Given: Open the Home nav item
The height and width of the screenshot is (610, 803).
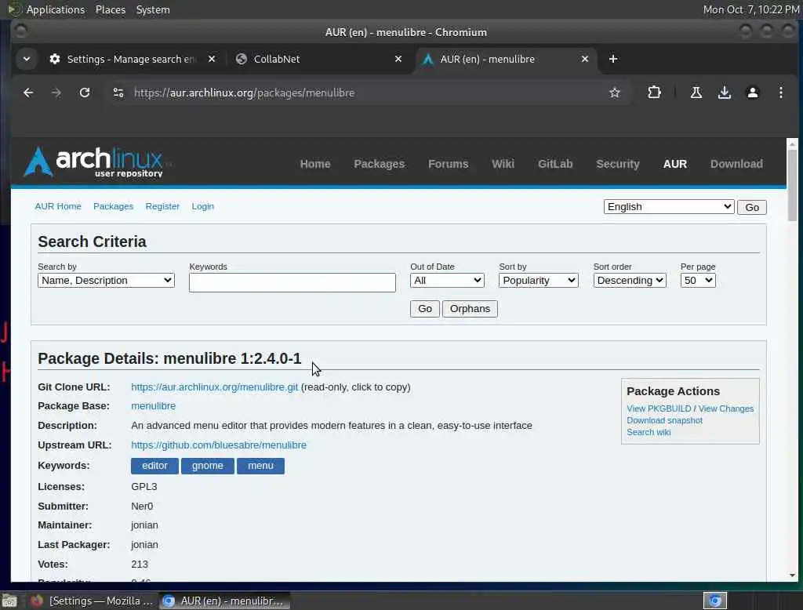Looking at the screenshot, I should [x=315, y=164].
